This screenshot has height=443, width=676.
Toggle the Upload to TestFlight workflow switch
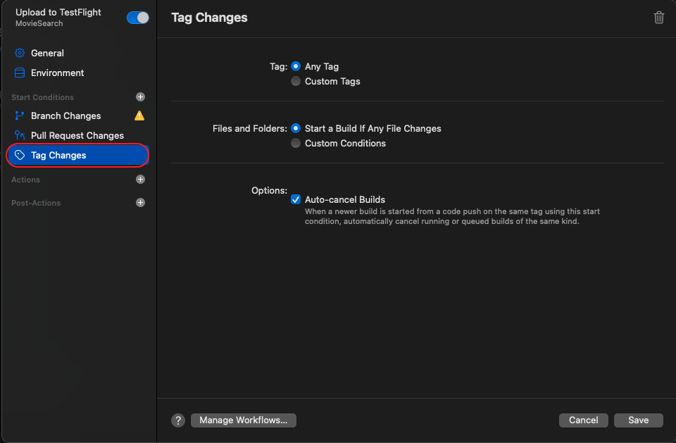pos(138,18)
